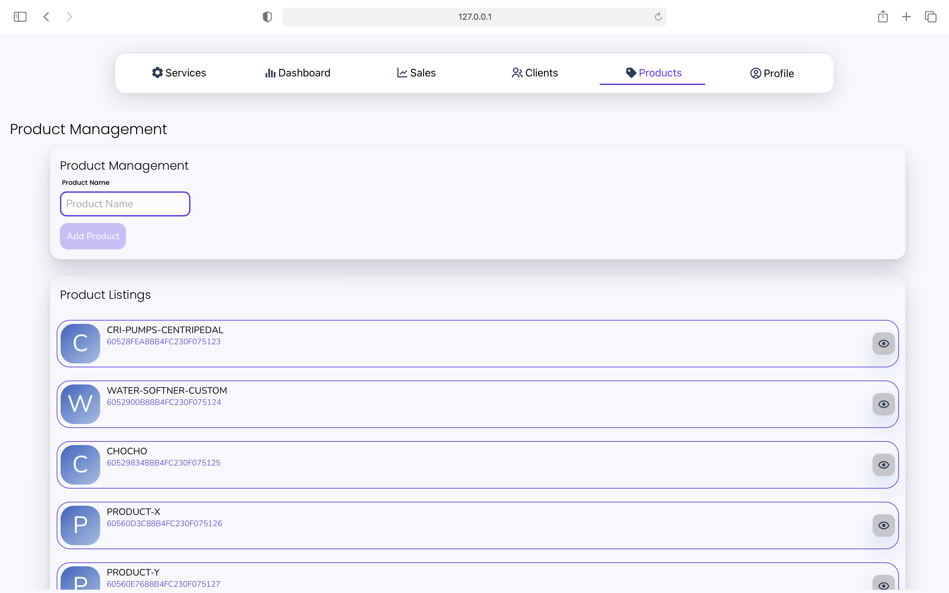949x593 pixels.
Task: Open the browser share icon
Action: (882, 17)
